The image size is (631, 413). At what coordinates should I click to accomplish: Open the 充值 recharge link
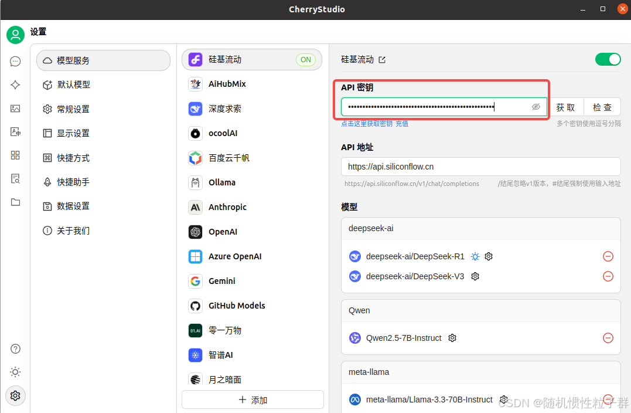[401, 124]
